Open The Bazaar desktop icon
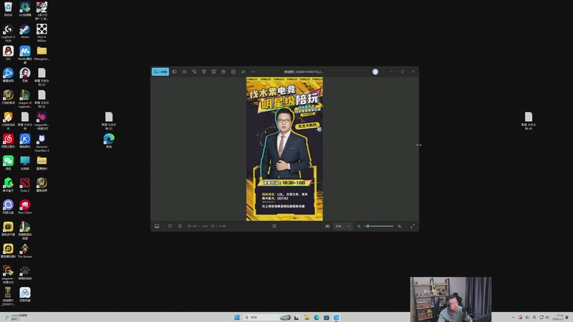The width and height of the screenshot is (573, 322). tap(25, 250)
